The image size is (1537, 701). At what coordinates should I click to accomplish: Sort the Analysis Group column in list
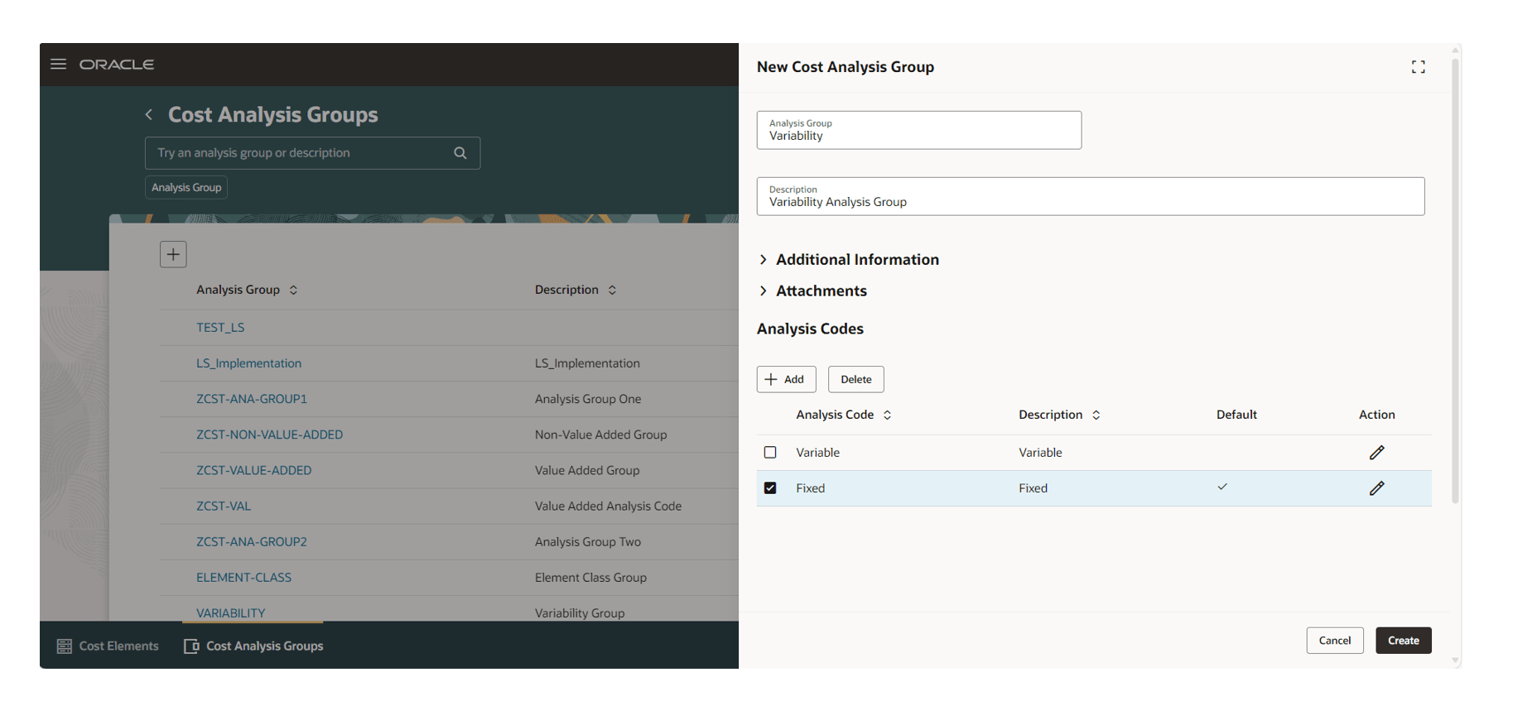click(x=293, y=290)
